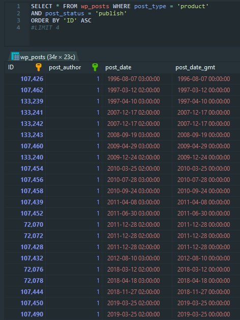Select cell ID 107,452
Screen dimensions: 240x320
coord(32,214)
